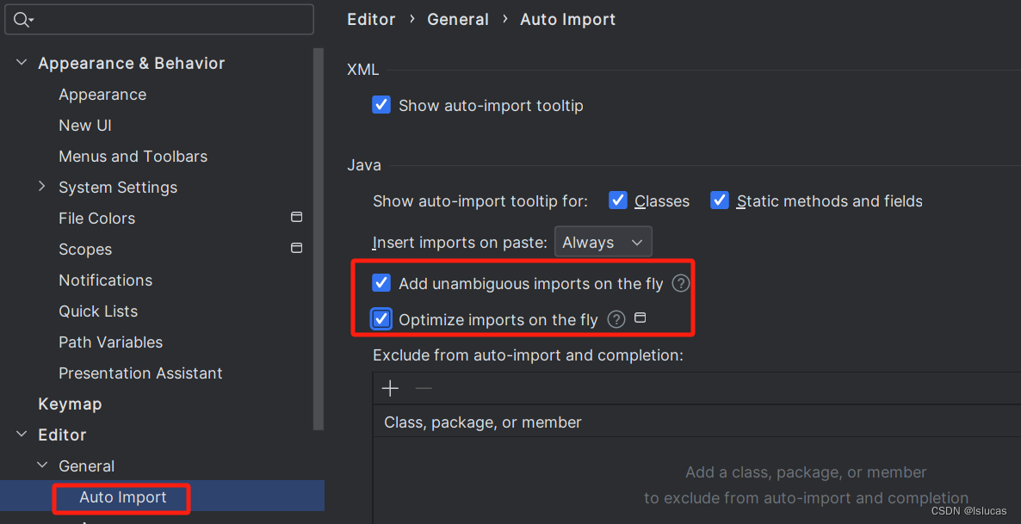The image size is (1021, 524).
Task: Click project-level icon next to File Colors
Action: (x=296, y=217)
